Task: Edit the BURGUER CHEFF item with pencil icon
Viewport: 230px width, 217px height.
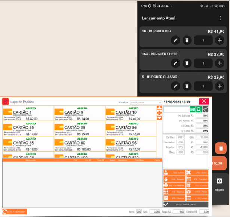Action: click(175, 63)
